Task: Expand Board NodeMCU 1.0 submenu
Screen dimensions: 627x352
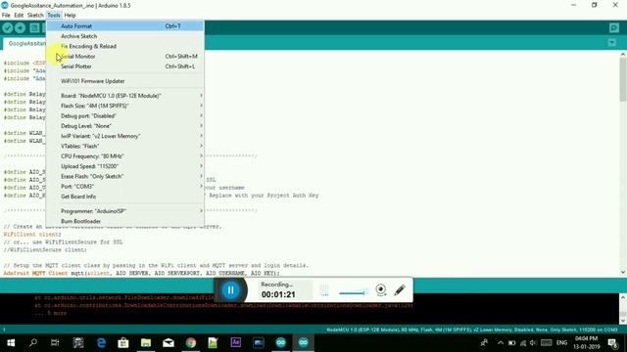Action: tap(125, 96)
